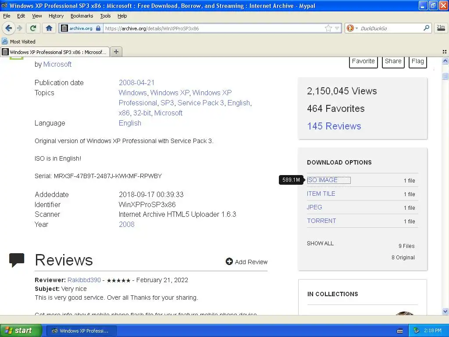449x337 pixels.
Task: Select the Windows XP Professi... taskbar button
Action: (x=81, y=331)
